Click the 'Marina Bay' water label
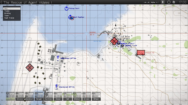The height and width of the screenshot is (105, 188). click(97, 41)
